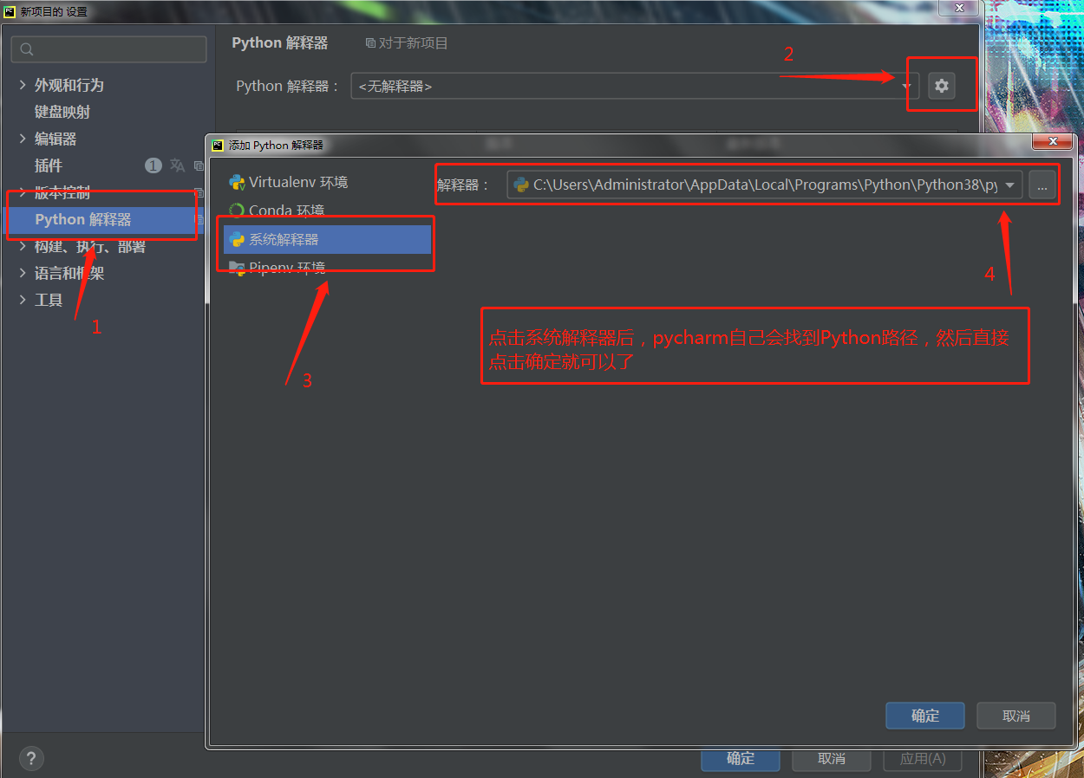Open 插件 settings page
The width and height of the screenshot is (1084, 778).
(x=49, y=165)
